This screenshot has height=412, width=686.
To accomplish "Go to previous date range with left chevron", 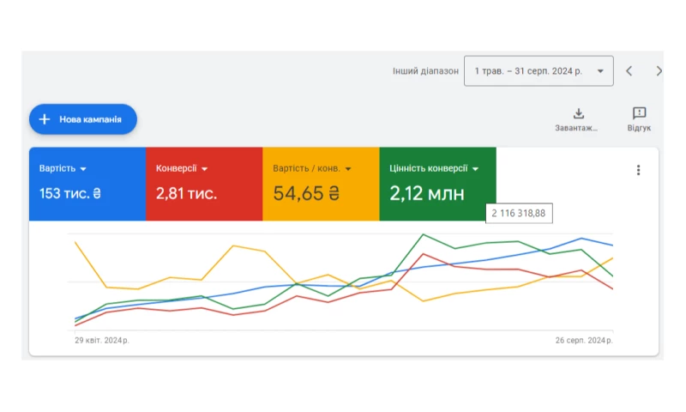I will 629,71.
